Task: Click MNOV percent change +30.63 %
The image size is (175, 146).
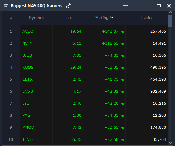Action: 114,127
